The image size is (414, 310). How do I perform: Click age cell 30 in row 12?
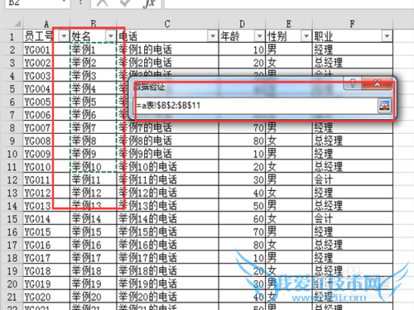[242, 180]
